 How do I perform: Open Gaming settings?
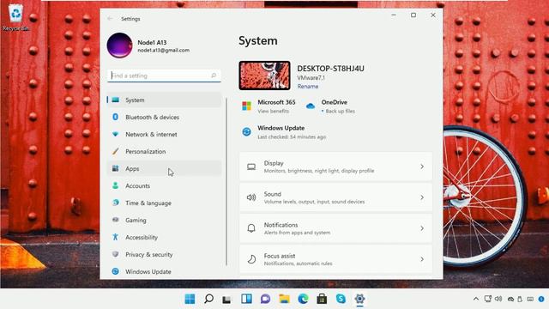164,220
